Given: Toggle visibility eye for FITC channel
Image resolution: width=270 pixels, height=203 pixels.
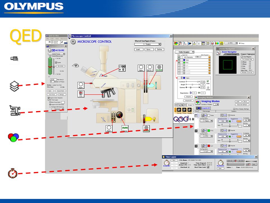Looking at the screenshot, I should pos(179,63).
